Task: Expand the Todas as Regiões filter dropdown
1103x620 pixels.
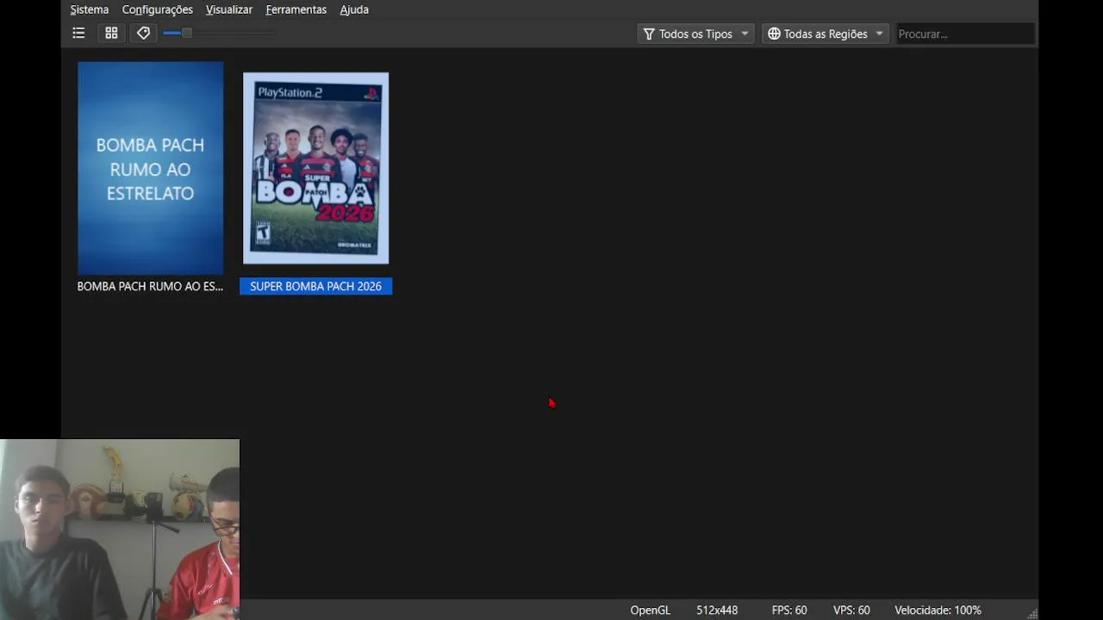Action: (826, 34)
